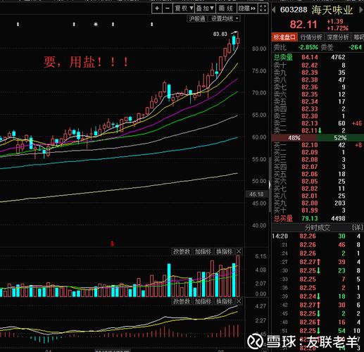Viewport: 364px width, 352px height.
Task: Click 总卖量 average price 84.14
Action: coord(310,57)
